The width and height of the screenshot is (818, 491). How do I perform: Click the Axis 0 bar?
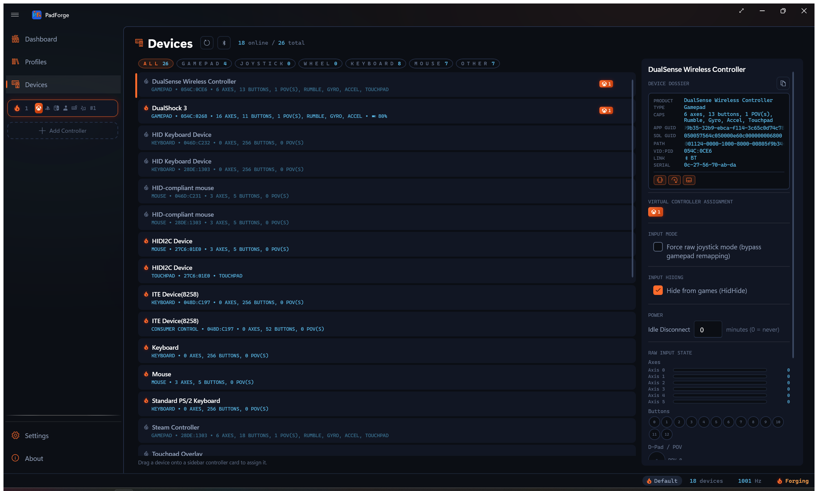point(720,370)
